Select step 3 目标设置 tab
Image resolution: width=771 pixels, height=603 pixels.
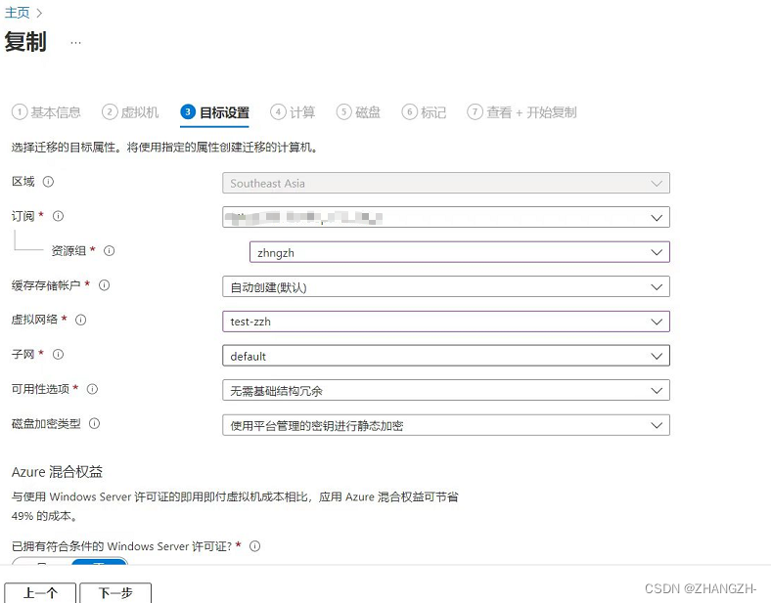pos(215,112)
